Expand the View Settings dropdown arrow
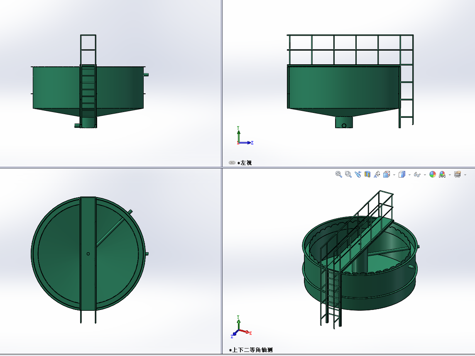The height and width of the screenshot is (356, 475). 465,175
